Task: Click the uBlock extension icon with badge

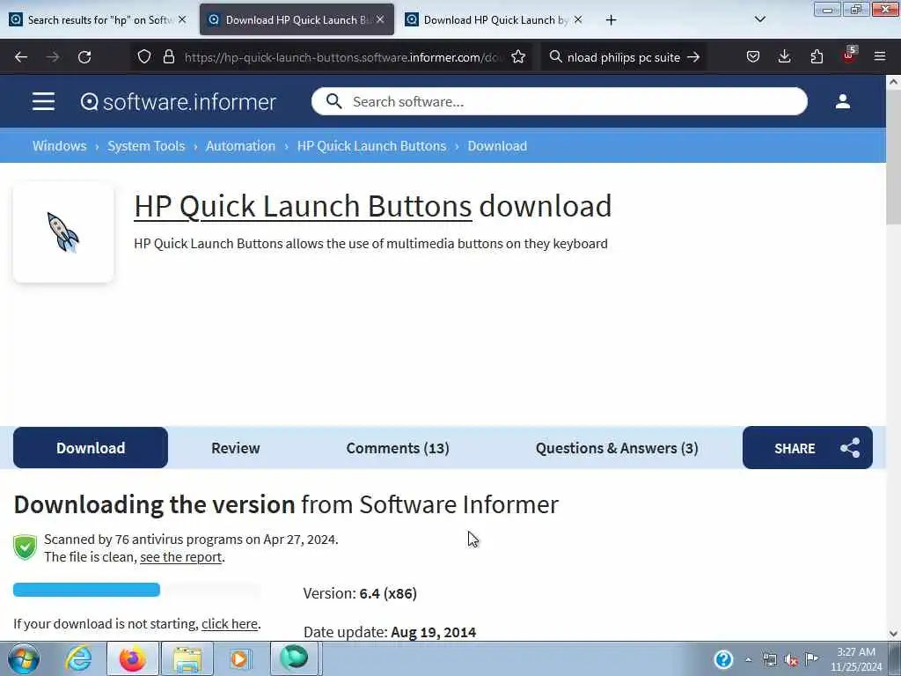Action: pyautogui.click(x=849, y=55)
